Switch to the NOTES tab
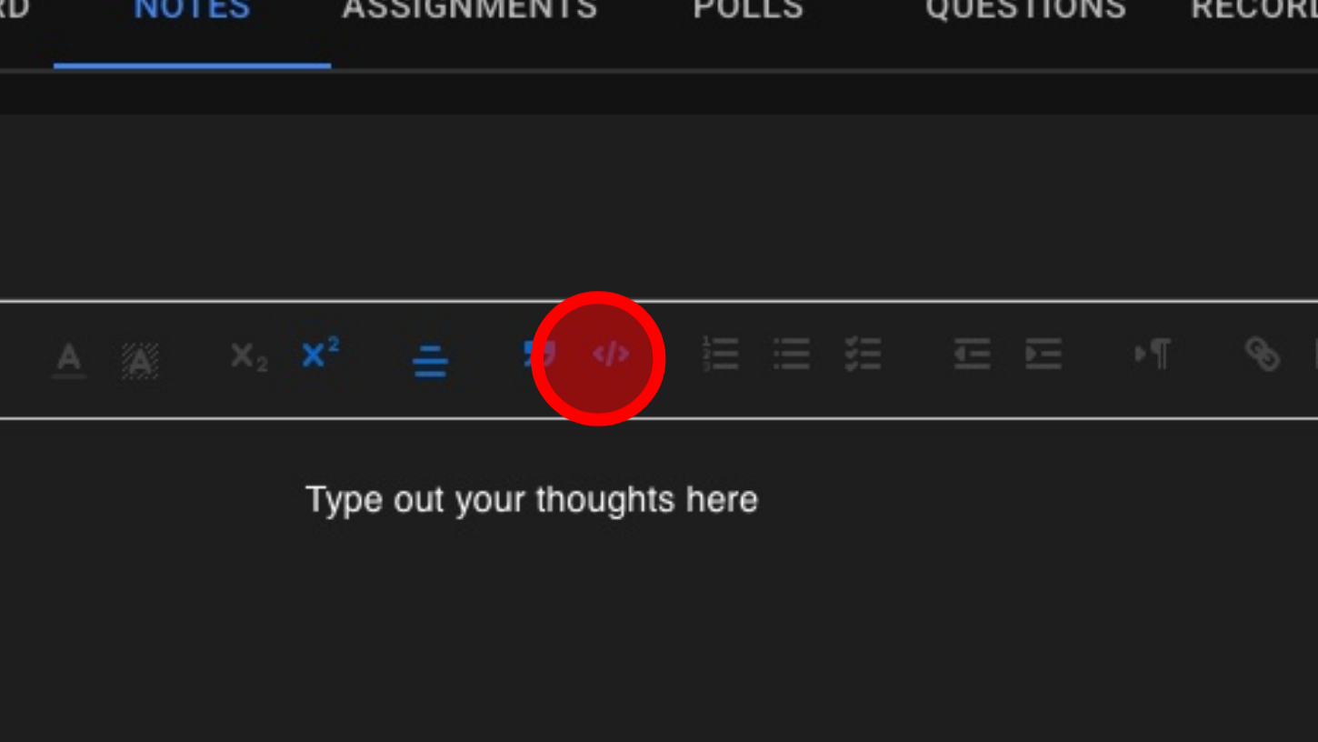 192,9
